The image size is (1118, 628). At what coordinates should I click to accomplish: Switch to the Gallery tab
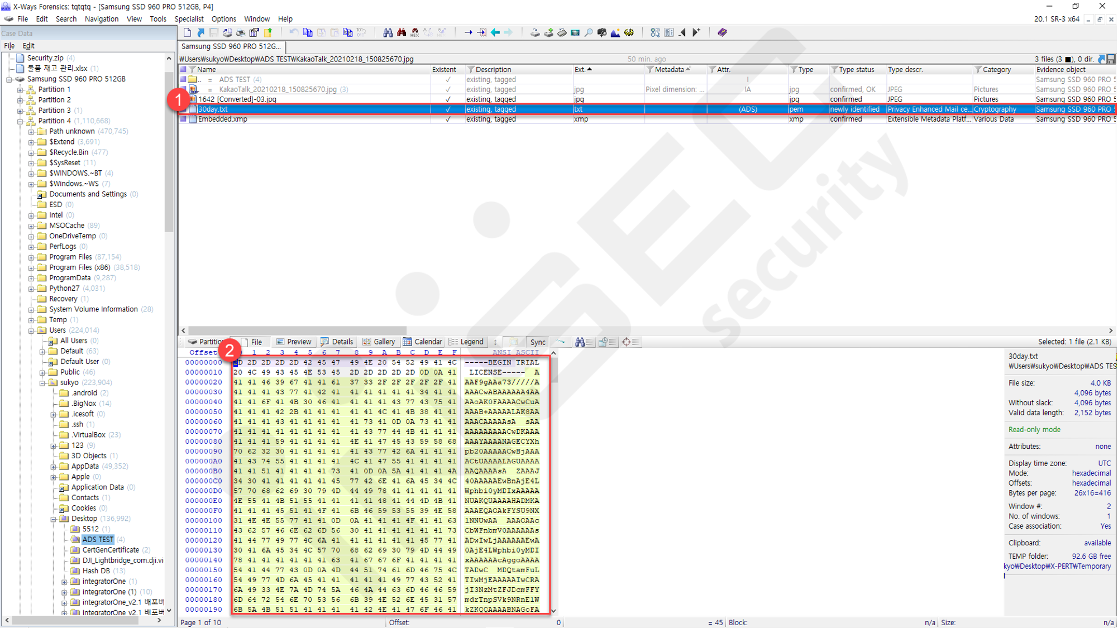[x=379, y=342]
